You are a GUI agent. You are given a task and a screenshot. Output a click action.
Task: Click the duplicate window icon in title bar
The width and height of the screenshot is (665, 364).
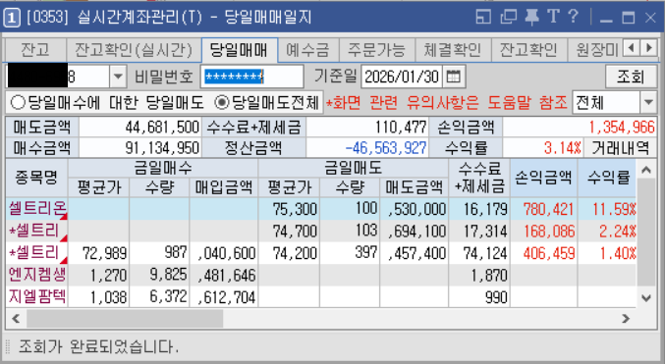(508, 17)
